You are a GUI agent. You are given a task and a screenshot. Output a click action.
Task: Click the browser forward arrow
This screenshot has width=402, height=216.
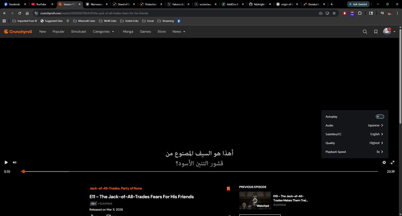coord(12,13)
